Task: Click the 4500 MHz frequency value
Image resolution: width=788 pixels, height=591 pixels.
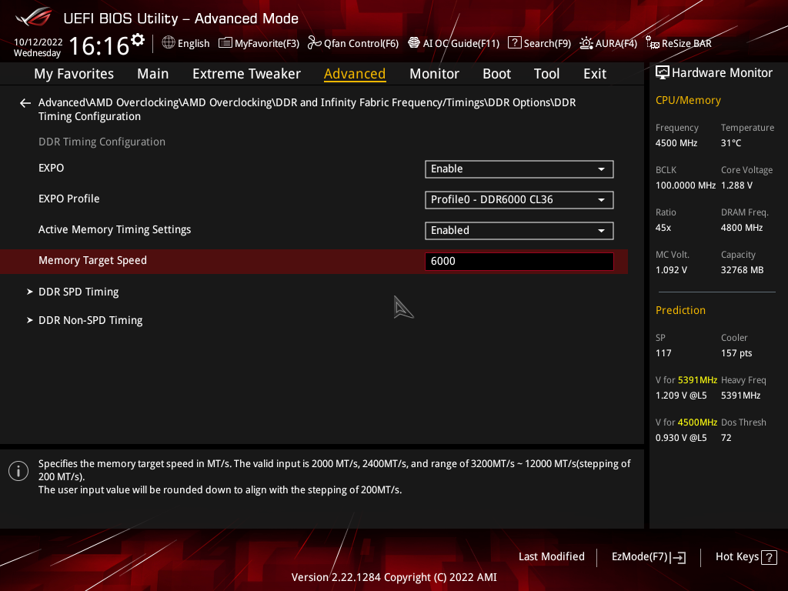Action: click(676, 143)
